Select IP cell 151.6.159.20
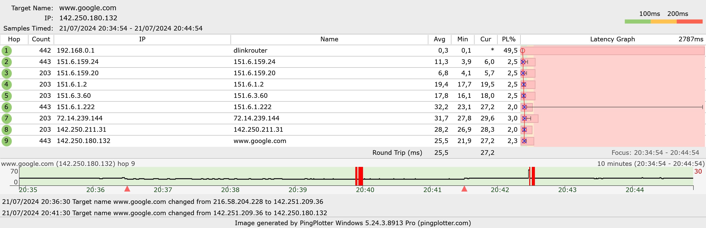Viewport: 706px width, 228px height. point(77,73)
